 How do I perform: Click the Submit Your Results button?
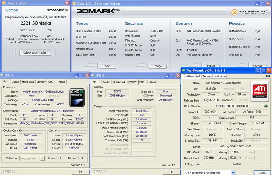pyautogui.click(x=36, y=53)
